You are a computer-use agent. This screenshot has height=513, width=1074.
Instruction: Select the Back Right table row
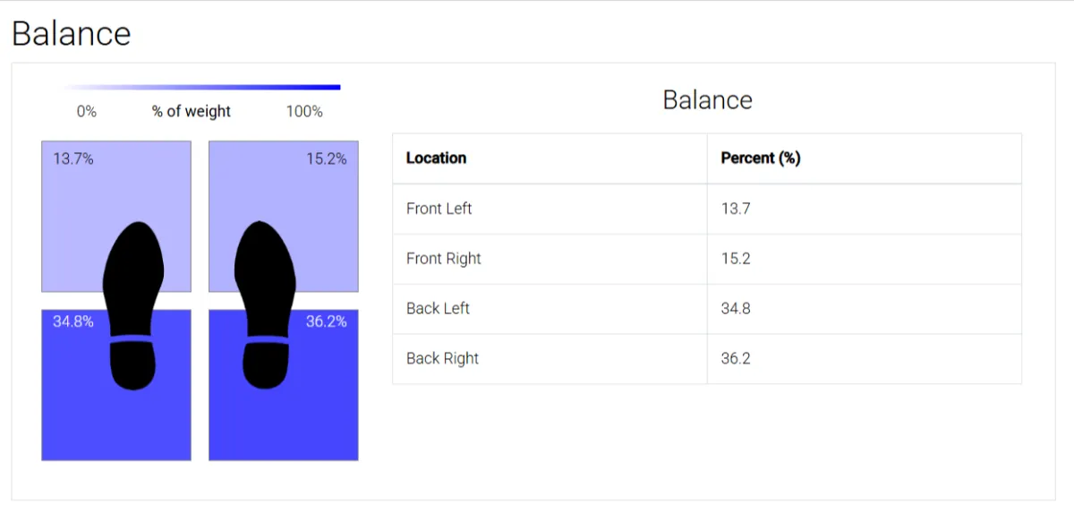[707, 359]
